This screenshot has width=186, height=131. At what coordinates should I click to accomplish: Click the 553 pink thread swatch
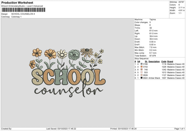coord(142,72)
